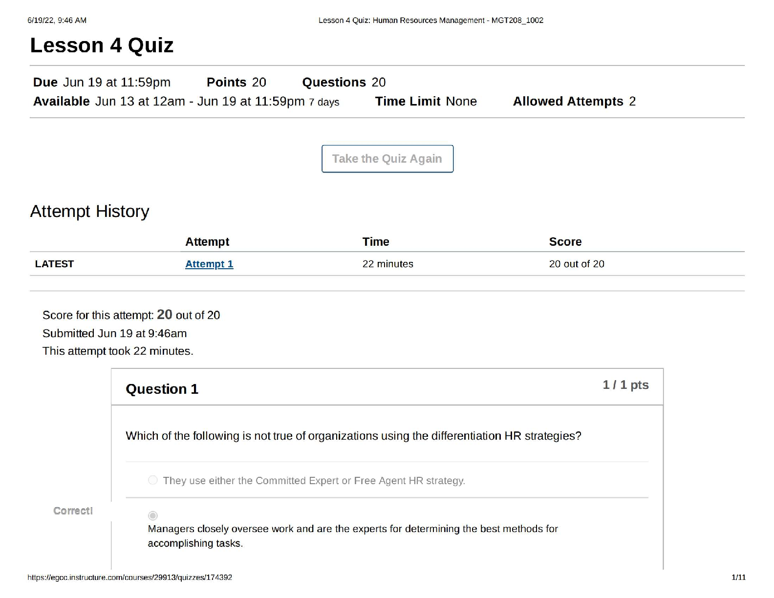Click the Attempt History heading
Viewport: 774px width, 598px height.
tap(89, 211)
